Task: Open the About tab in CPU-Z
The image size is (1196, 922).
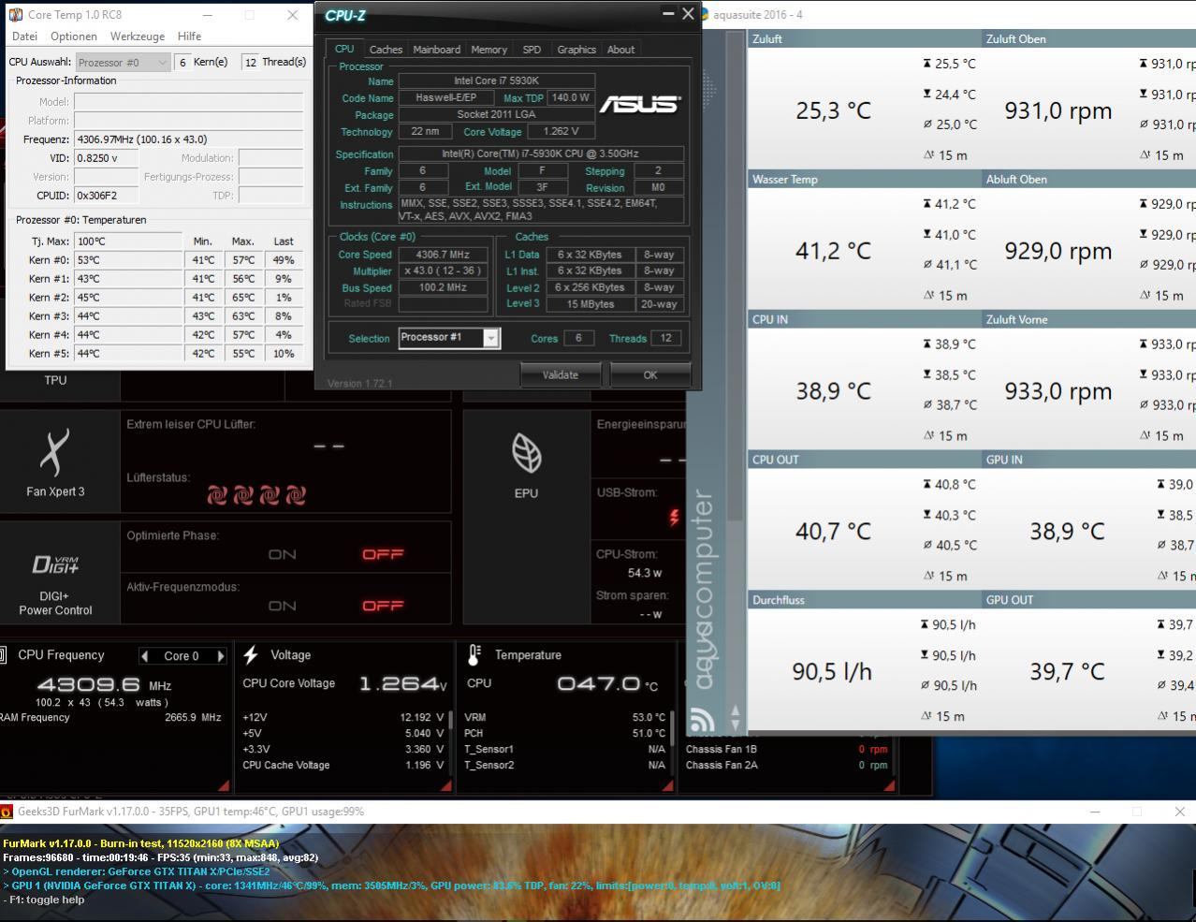Action: pyautogui.click(x=620, y=50)
